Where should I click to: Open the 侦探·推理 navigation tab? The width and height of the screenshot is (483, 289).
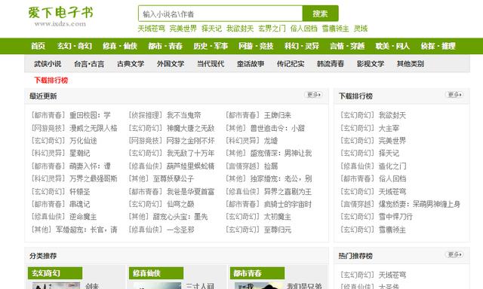coord(438,46)
